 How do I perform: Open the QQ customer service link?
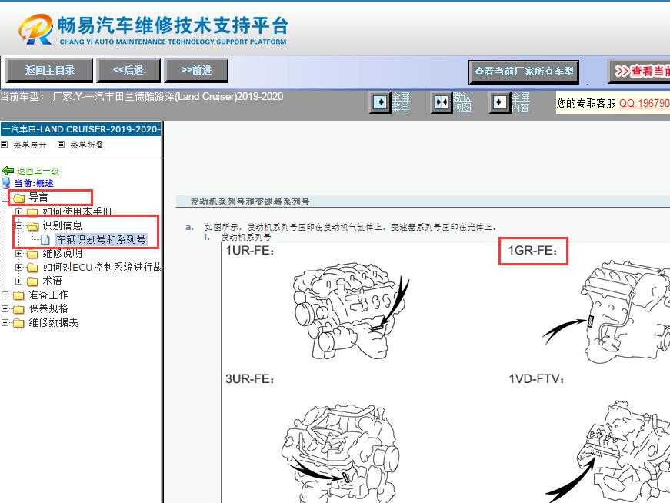[645, 103]
